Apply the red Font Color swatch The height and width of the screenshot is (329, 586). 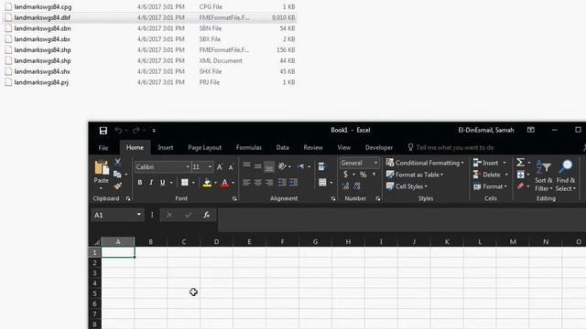[x=224, y=183]
